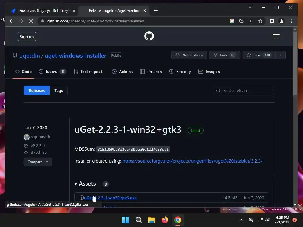The height and width of the screenshot is (227, 303).
Task: Open the ugetdm owner link
Action: click(30, 56)
